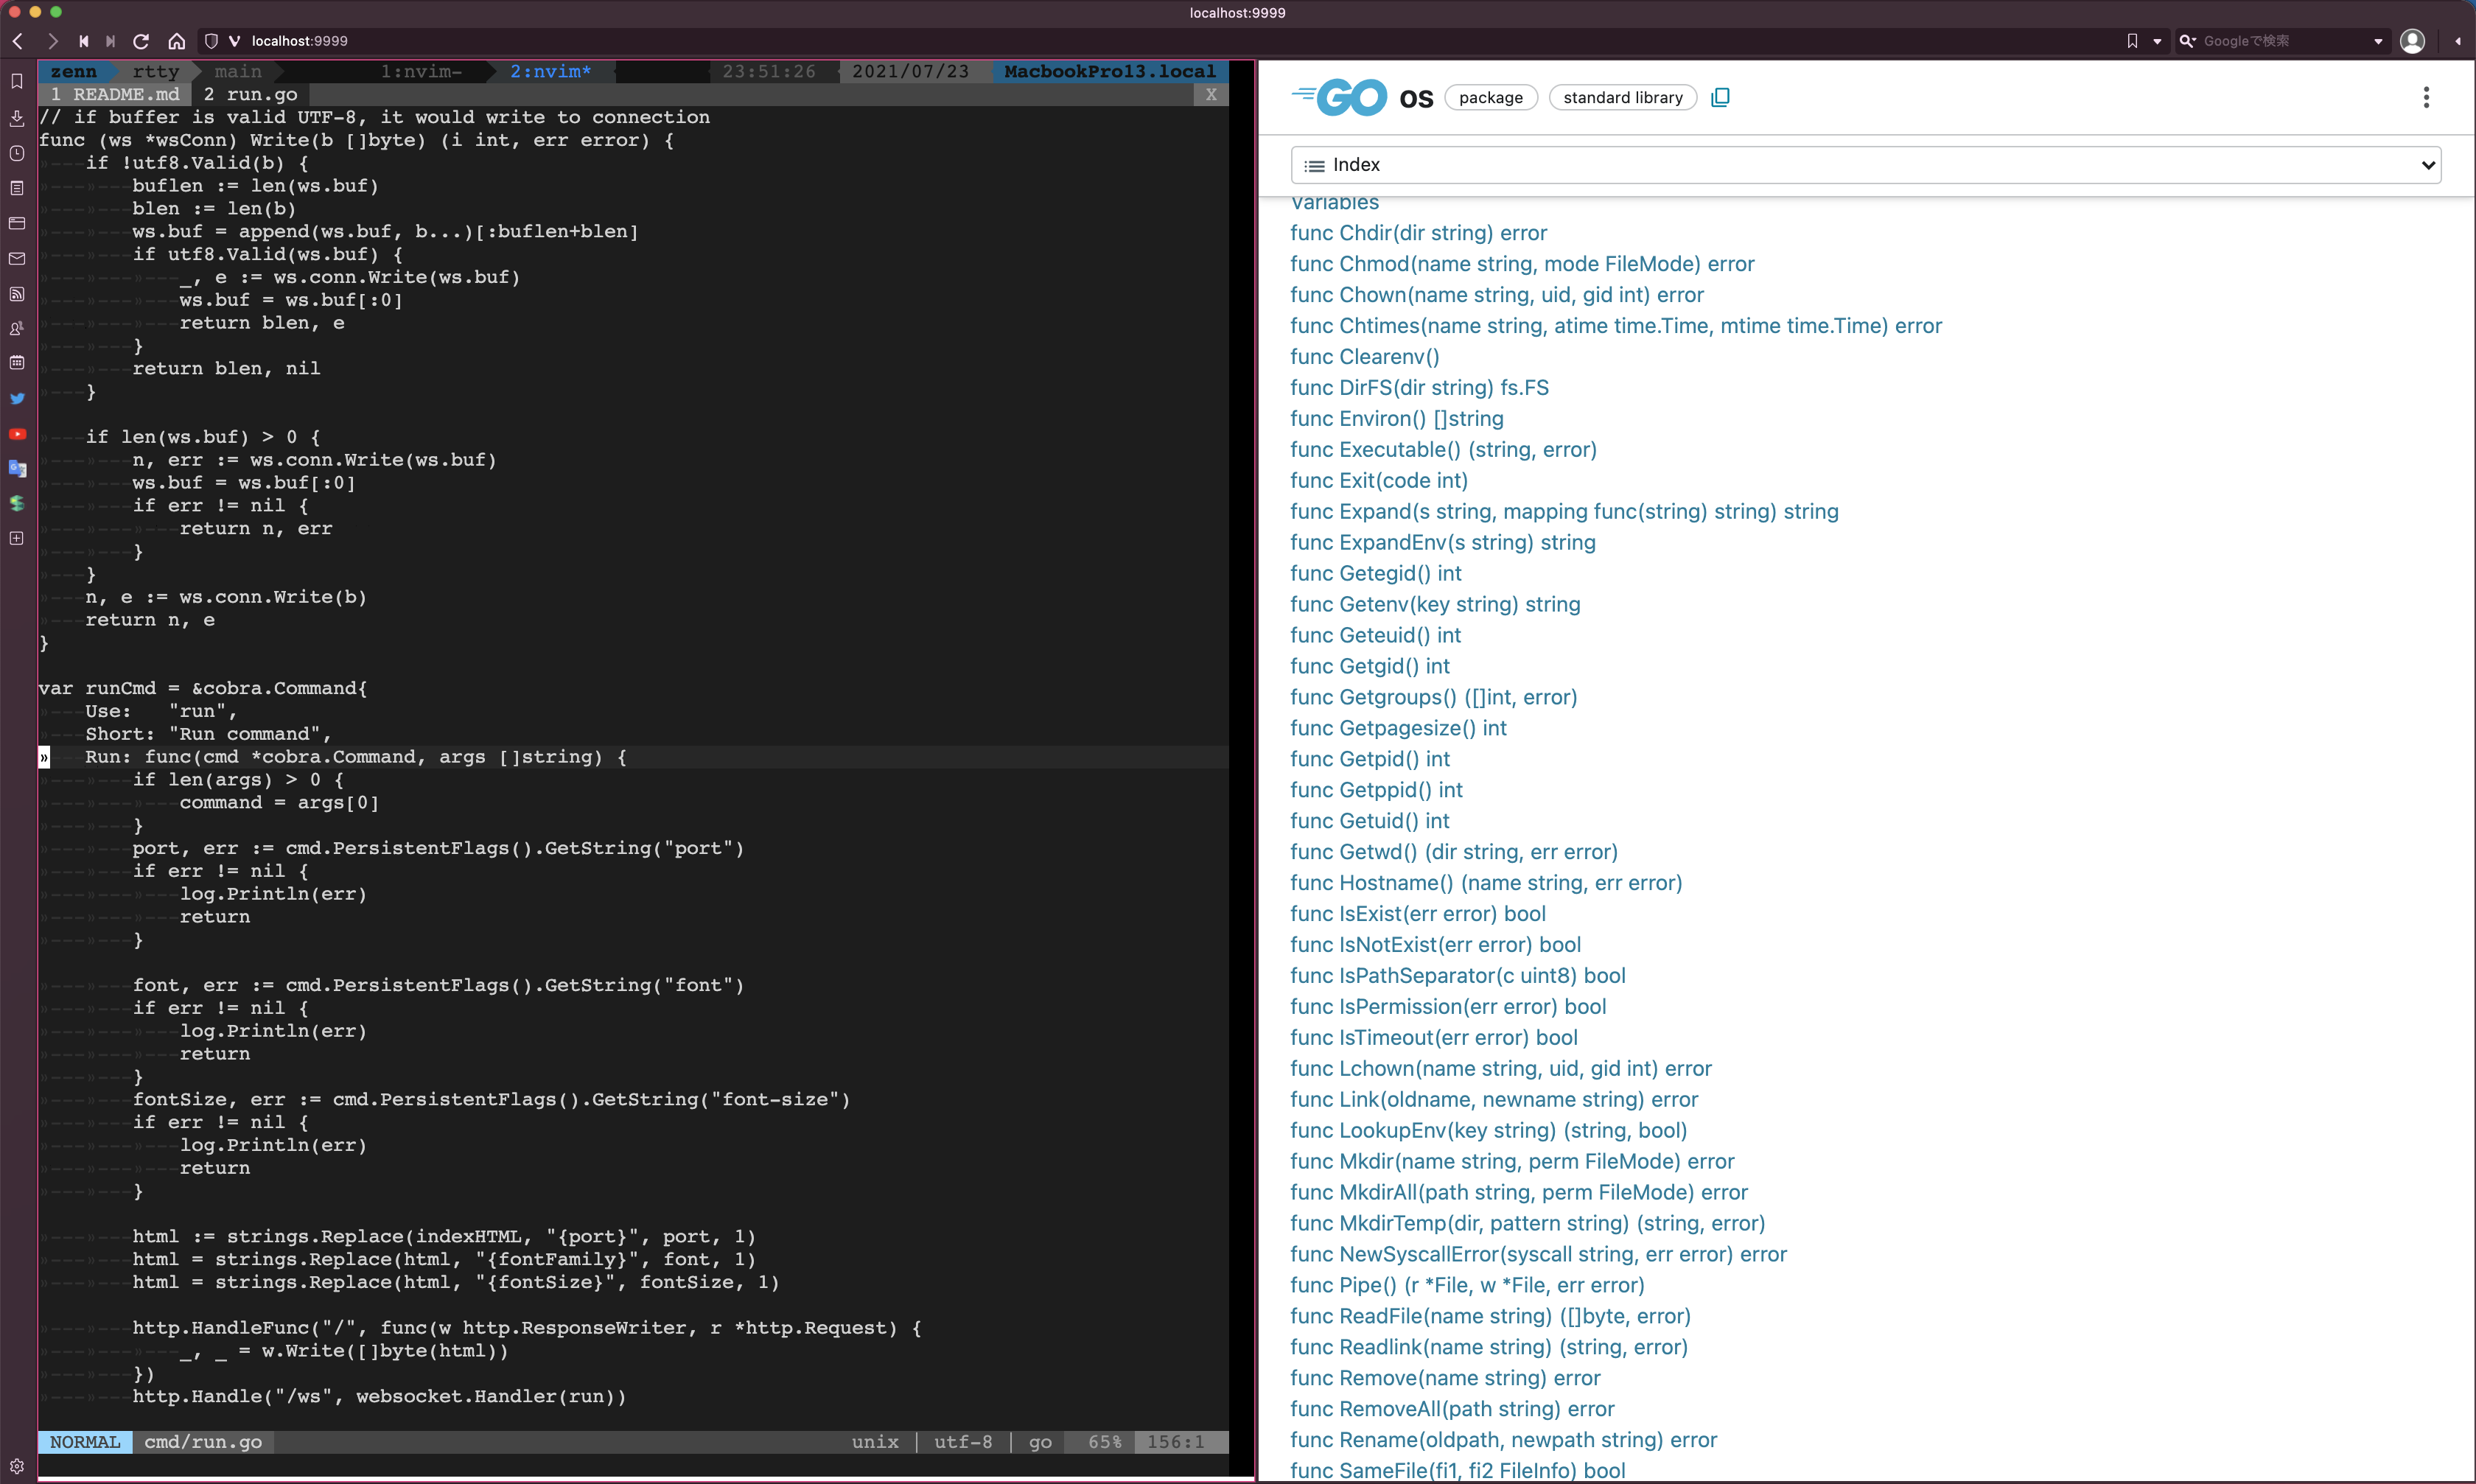Open the History clock panel
The image size is (2476, 1484).
pos(17,153)
